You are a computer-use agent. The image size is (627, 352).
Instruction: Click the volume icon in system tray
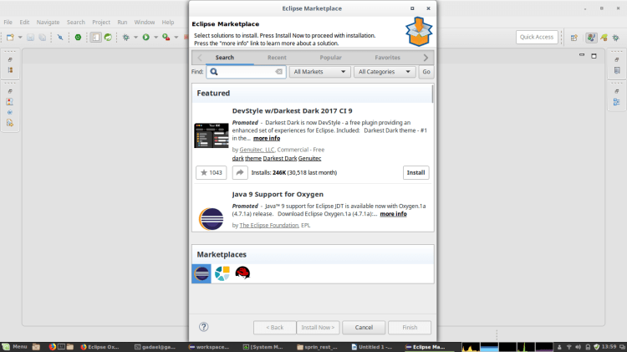coord(578,347)
